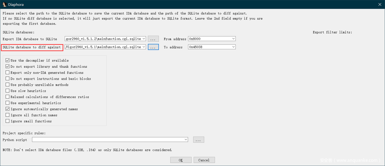This screenshot has width=385, height=166.
Task: Click the 'To address' label
Action: (173, 47)
